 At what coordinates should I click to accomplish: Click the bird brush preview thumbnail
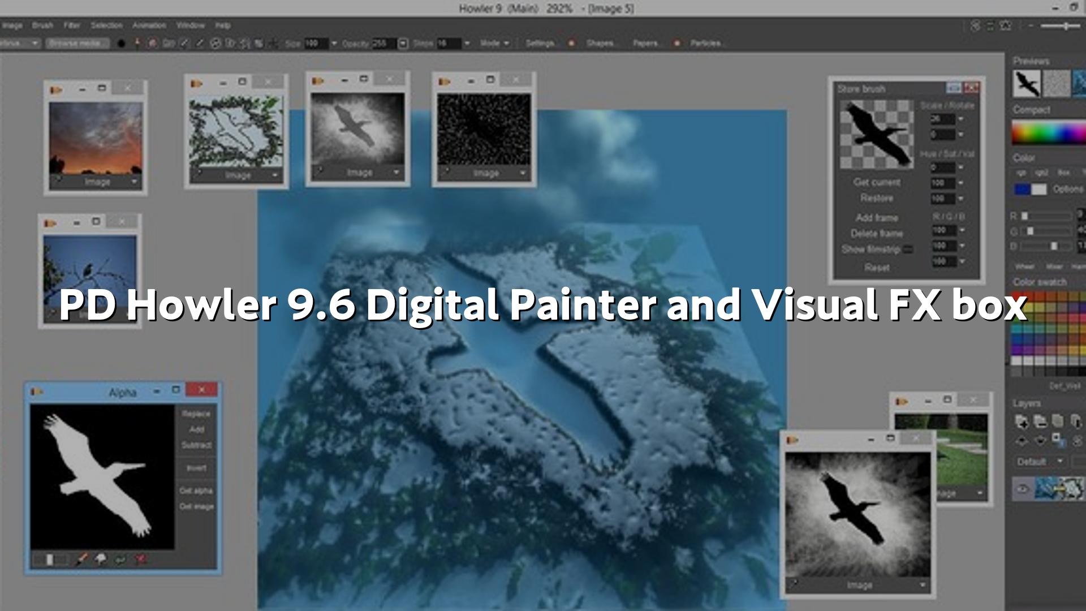[876, 135]
